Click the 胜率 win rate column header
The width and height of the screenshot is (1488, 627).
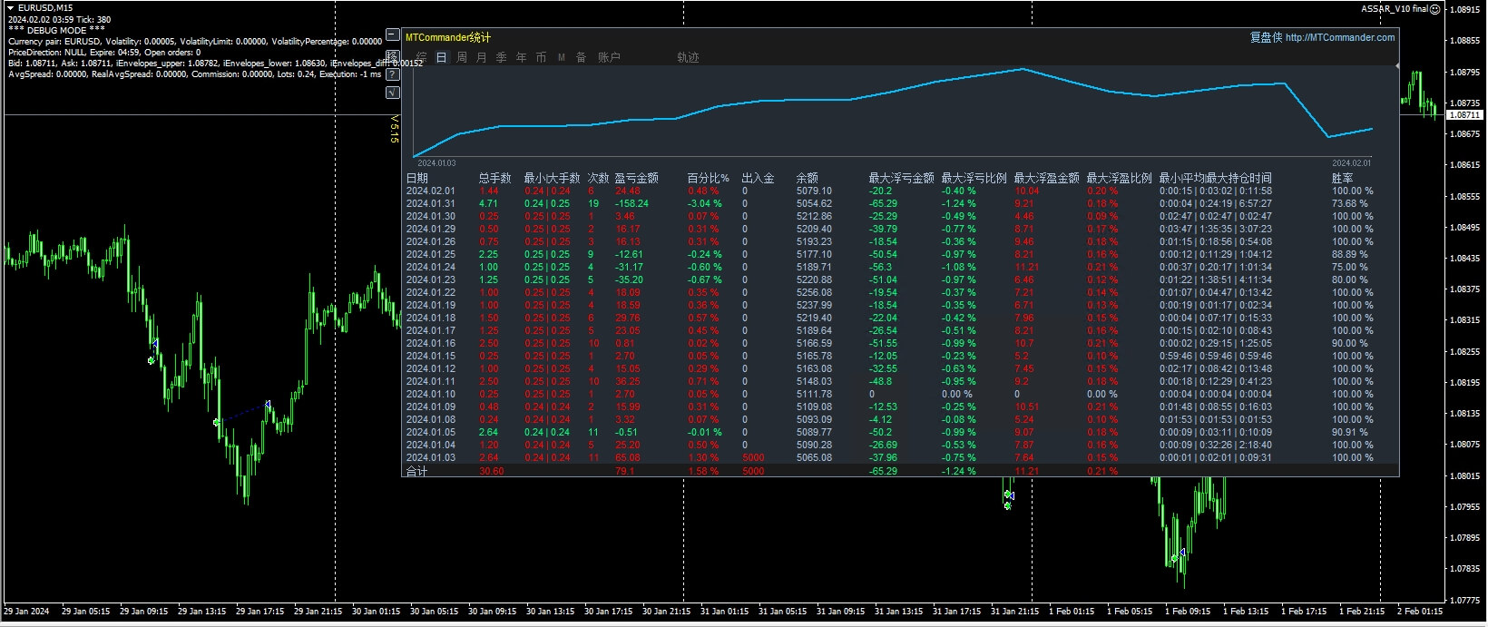coord(1342,178)
